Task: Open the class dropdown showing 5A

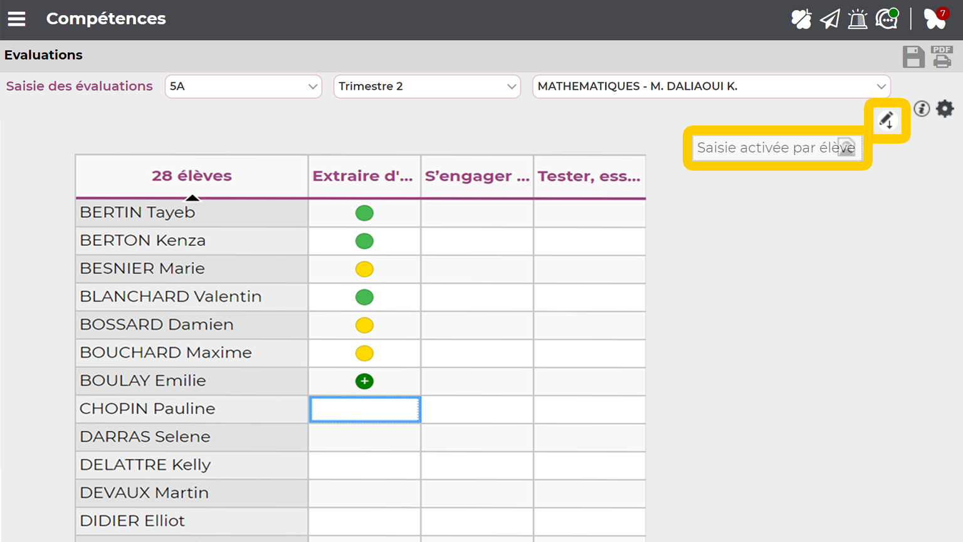Action: [243, 87]
